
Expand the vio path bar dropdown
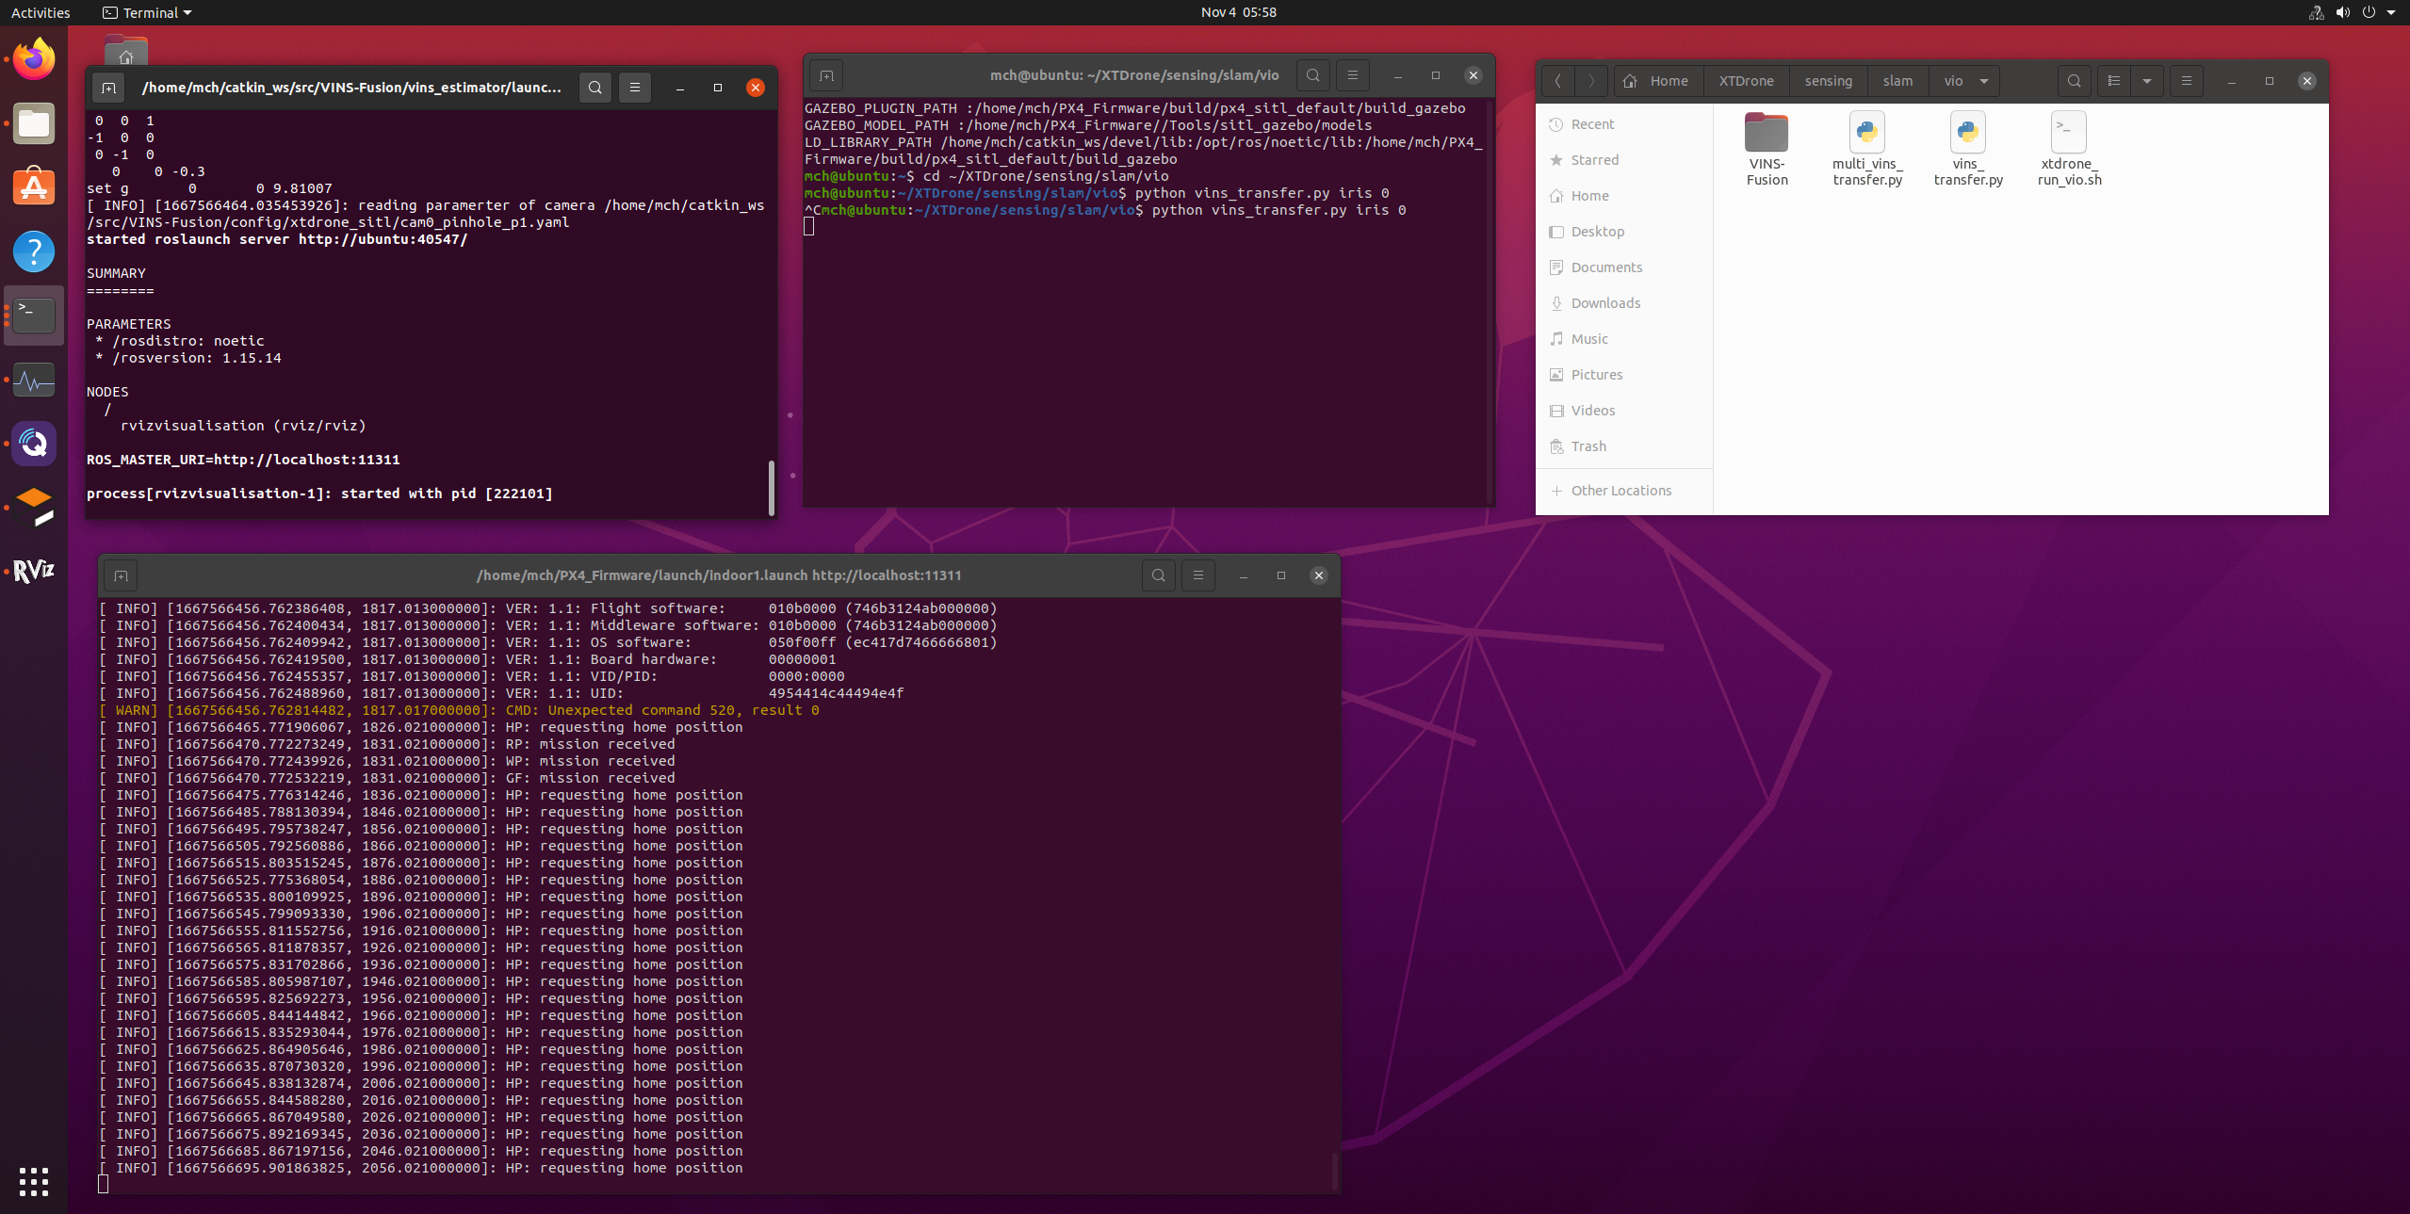coord(1982,81)
